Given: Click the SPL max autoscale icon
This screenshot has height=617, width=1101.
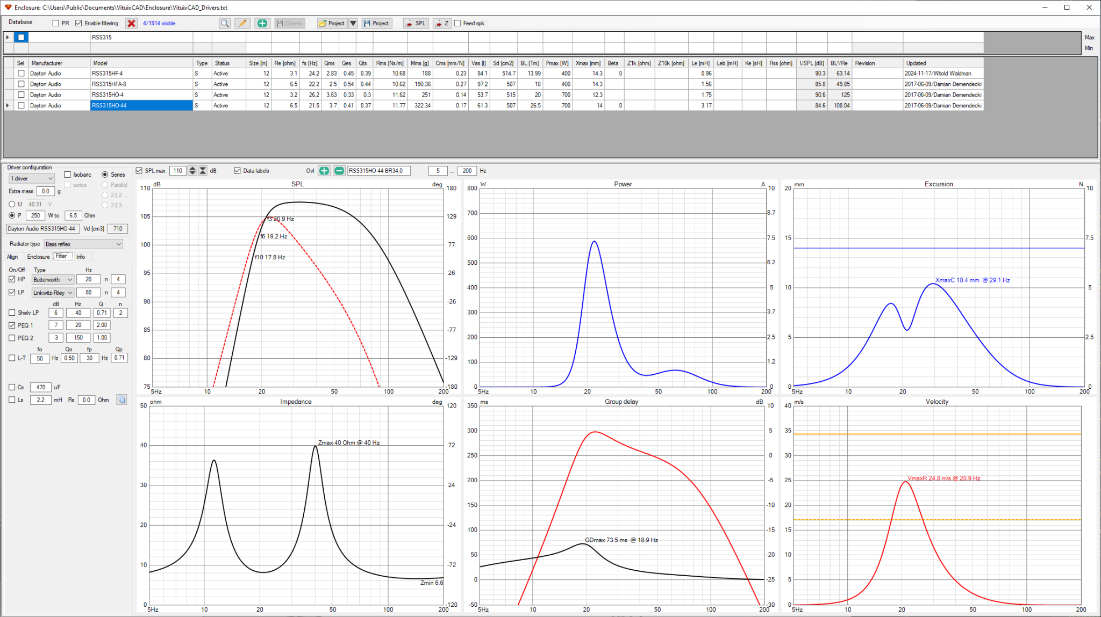Looking at the screenshot, I should click(203, 171).
